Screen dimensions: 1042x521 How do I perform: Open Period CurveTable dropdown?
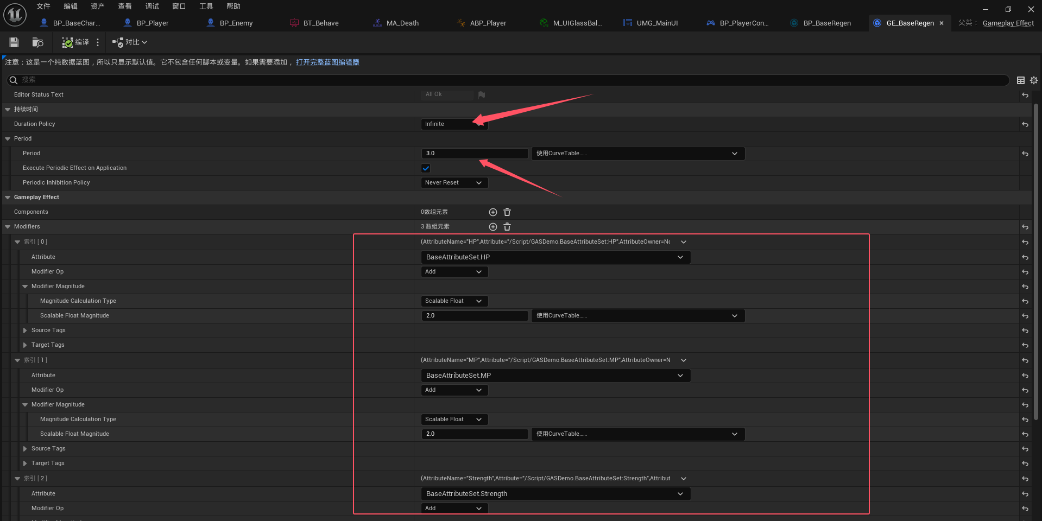click(x=638, y=154)
